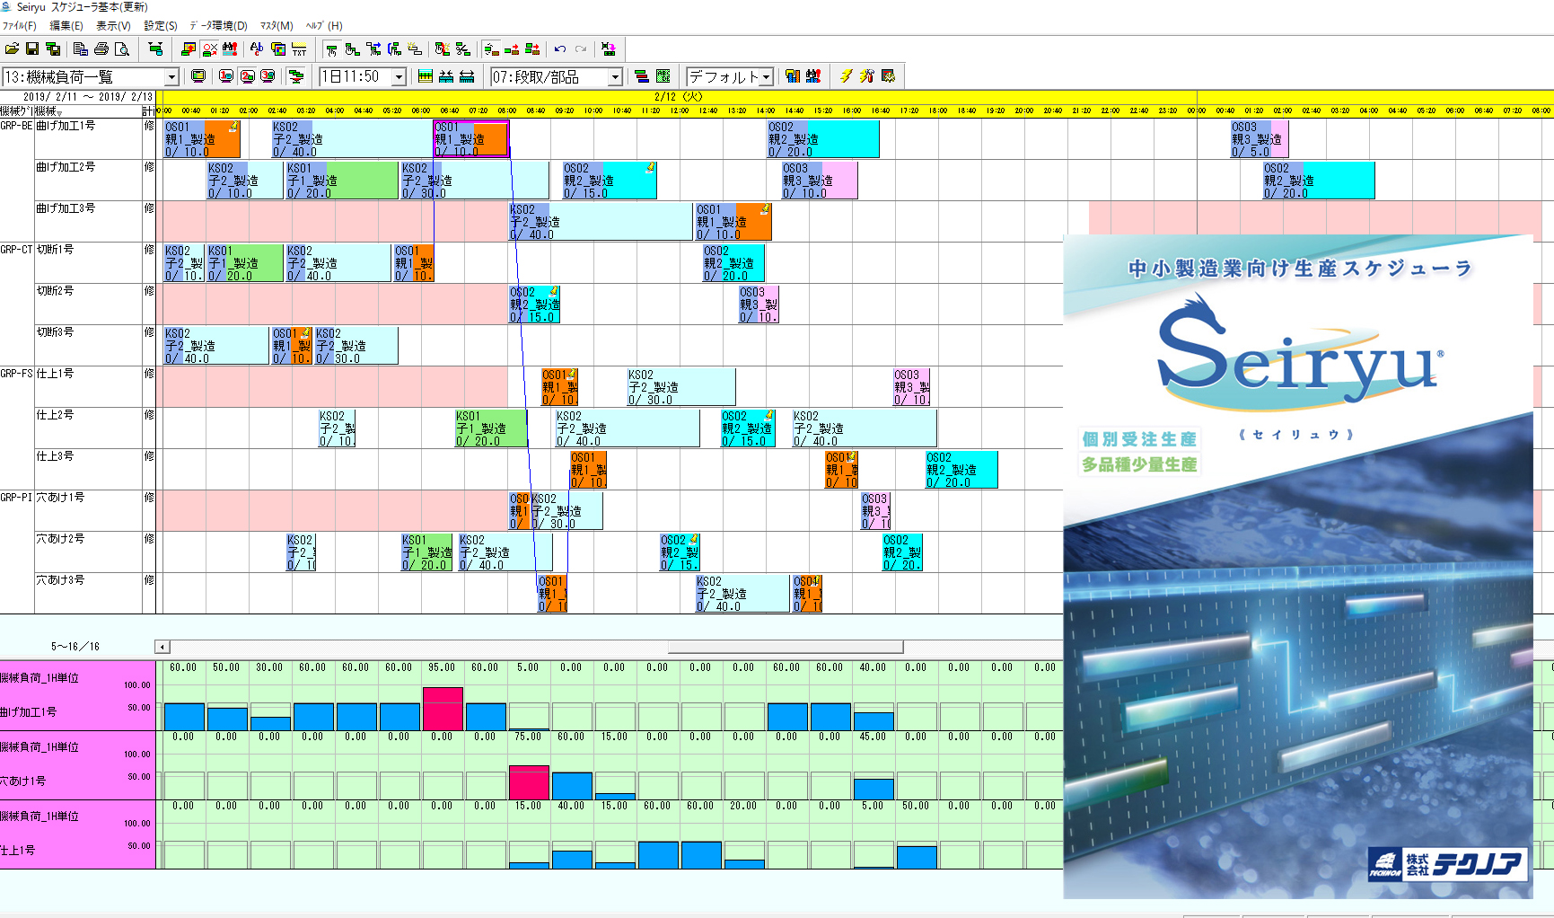Click the TXT export icon
Viewport: 1554px width, 918px height.
[299, 49]
